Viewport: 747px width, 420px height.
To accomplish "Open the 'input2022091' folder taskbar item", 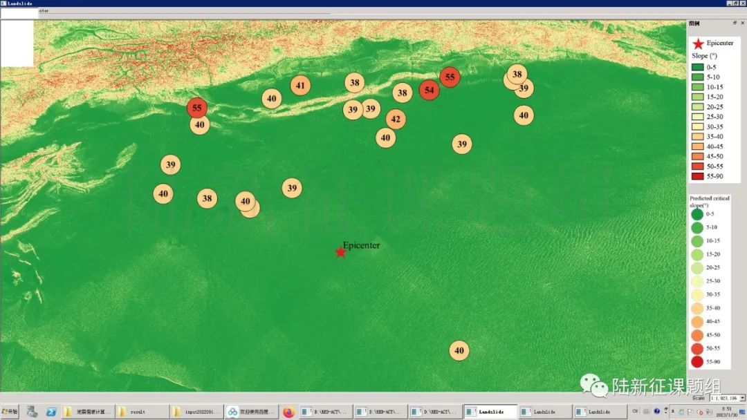I will pos(196,412).
